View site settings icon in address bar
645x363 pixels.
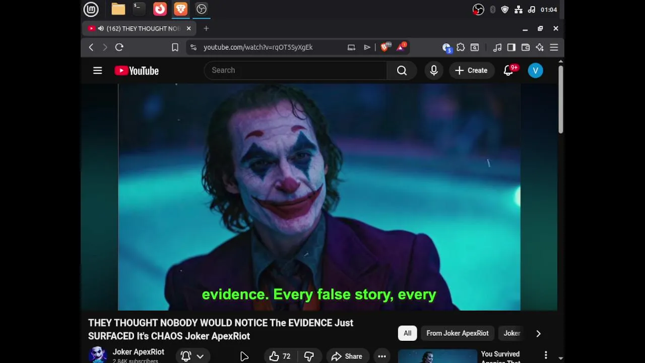click(193, 47)
